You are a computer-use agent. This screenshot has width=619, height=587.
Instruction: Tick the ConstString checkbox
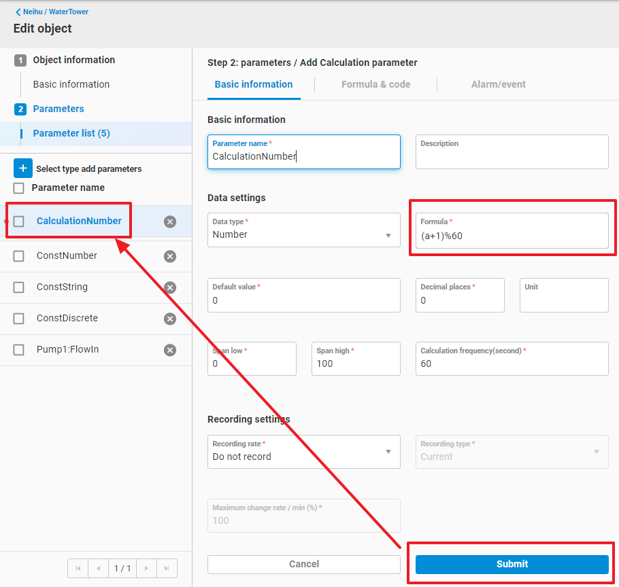(19, 287)
